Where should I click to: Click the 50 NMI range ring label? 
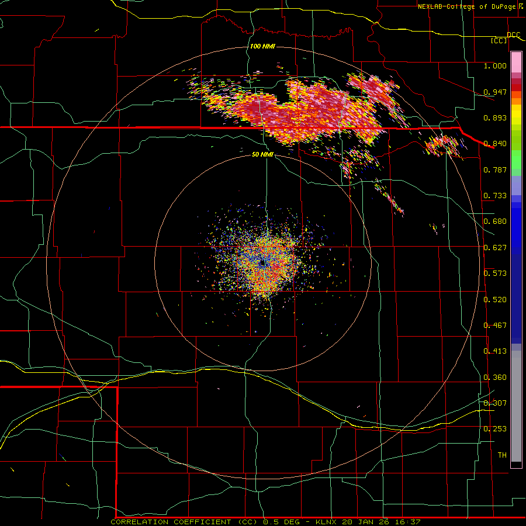(262, 154)
